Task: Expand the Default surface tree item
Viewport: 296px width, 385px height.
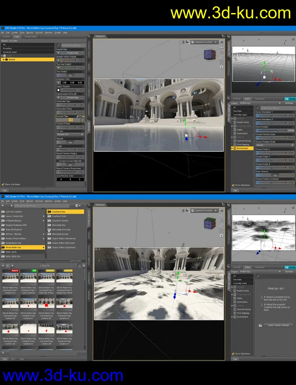Action: (4, 59)
